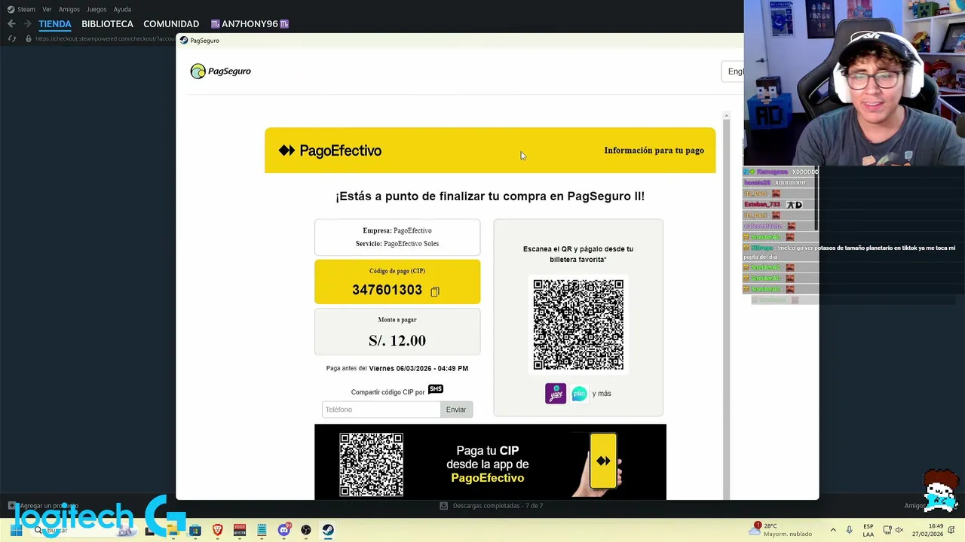Click the padlock icon beside the checkout URL
The width and height of the screenshot is (965, 542).
[29, 38]
